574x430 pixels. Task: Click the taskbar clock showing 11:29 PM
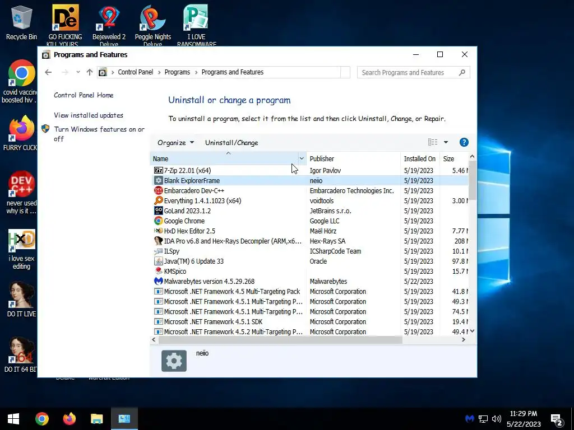(524, 419)
